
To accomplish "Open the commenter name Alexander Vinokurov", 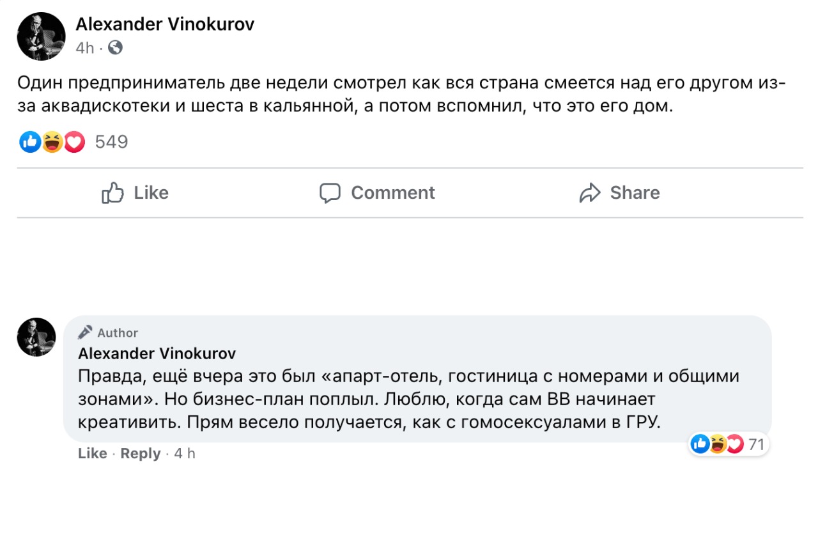I will tap(157, 353).
